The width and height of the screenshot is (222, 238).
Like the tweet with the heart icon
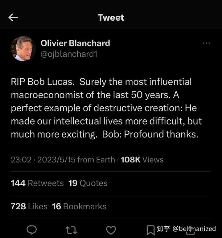[x=111, y=230]
